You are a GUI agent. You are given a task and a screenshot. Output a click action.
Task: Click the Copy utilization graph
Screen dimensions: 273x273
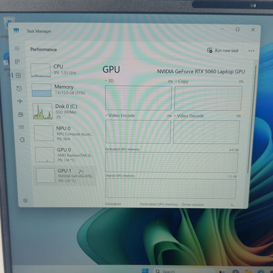point(208,98)
